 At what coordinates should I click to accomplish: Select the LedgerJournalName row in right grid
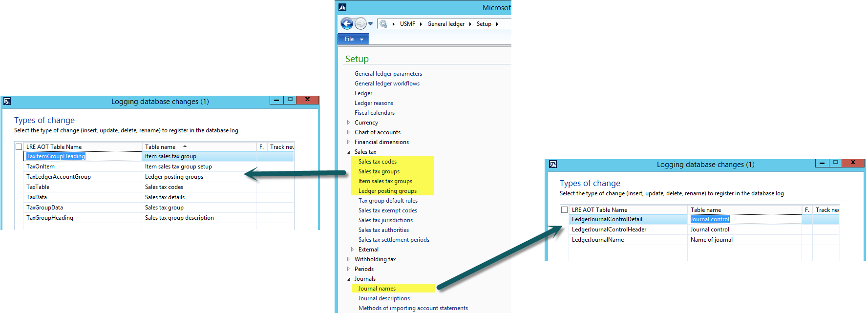597,240
